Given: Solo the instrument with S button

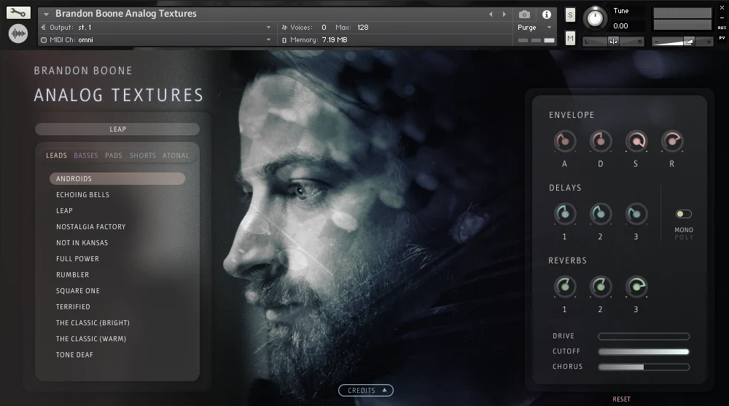Looking at the screenshot, I should tap(570, 15).
